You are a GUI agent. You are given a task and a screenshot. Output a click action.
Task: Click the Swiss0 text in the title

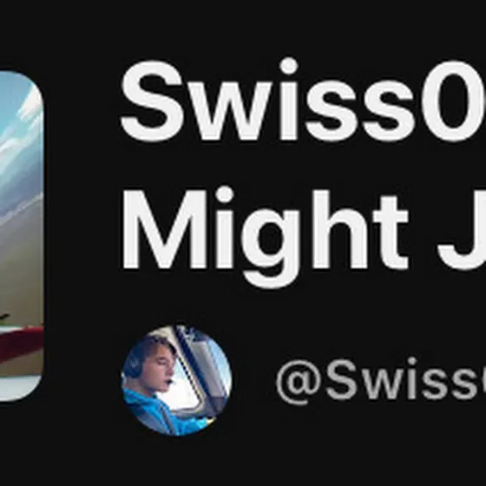303,100
